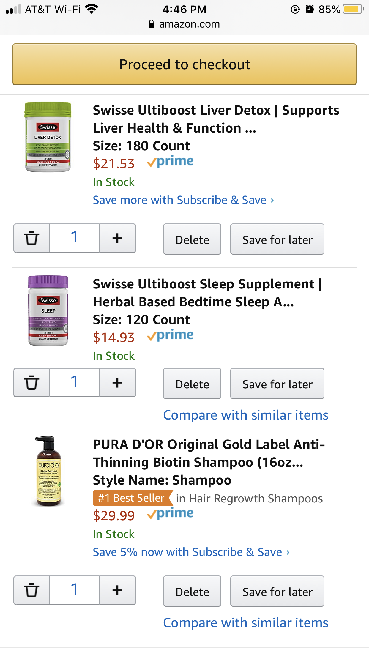369x656 pixels.
Task: Increase quantity of Swisse Sleep Supplement
Action: (118, 382)
